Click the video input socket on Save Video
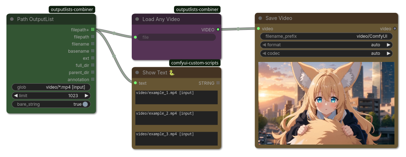The width and height of the screenshot is (406, 157). (x=258, y=28)
